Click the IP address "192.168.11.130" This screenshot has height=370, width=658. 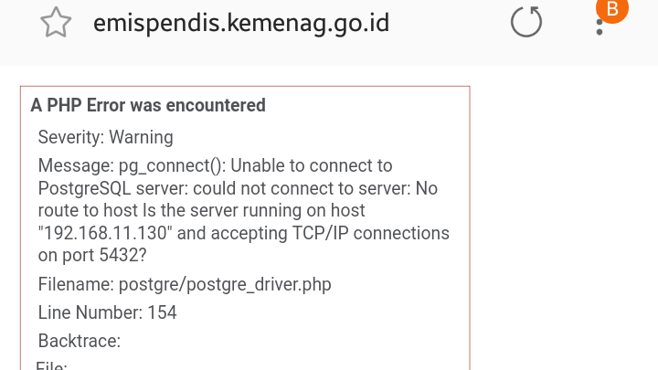coord(105,233)
